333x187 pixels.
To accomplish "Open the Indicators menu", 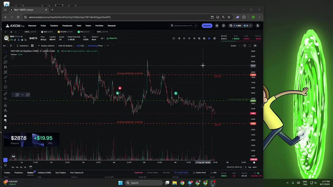I will [22, 46].
